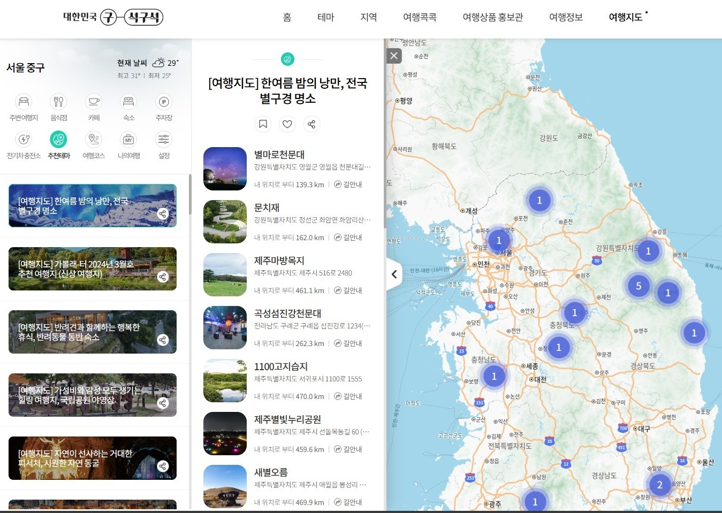The width and height of the screenshot is (722, 513).
Task: Click the heart like icon under title
Action: 287,124
